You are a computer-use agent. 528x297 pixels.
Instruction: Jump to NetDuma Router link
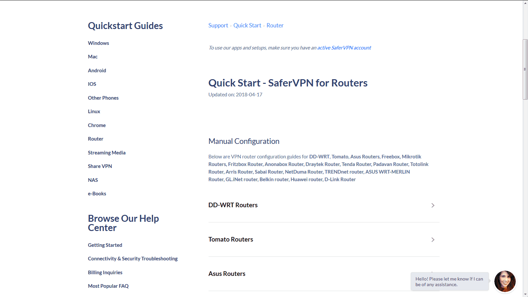[304, 172]
